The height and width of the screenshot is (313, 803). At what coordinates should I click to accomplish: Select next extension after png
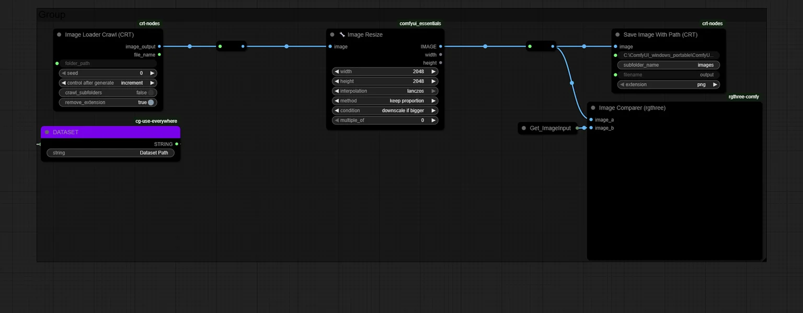coord(715,85)
